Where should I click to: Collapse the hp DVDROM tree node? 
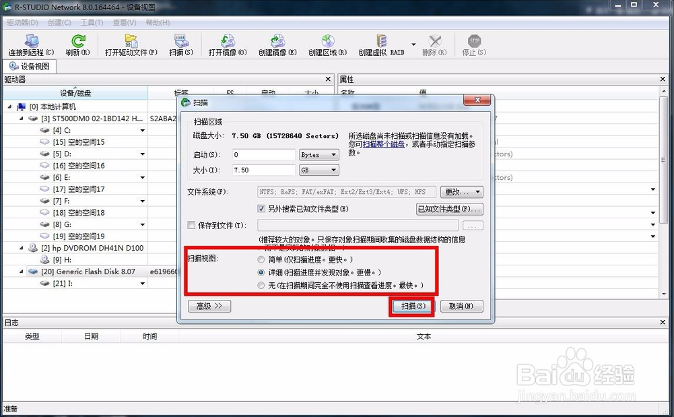point(21,248)
